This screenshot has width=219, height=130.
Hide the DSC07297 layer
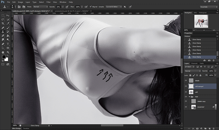coord(186,107)
